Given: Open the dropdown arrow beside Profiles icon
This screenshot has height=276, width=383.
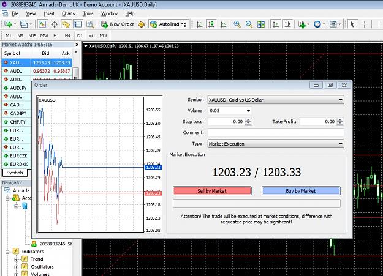Looking at the screenshot, I should pyautogui.click(x=31, y=24).
